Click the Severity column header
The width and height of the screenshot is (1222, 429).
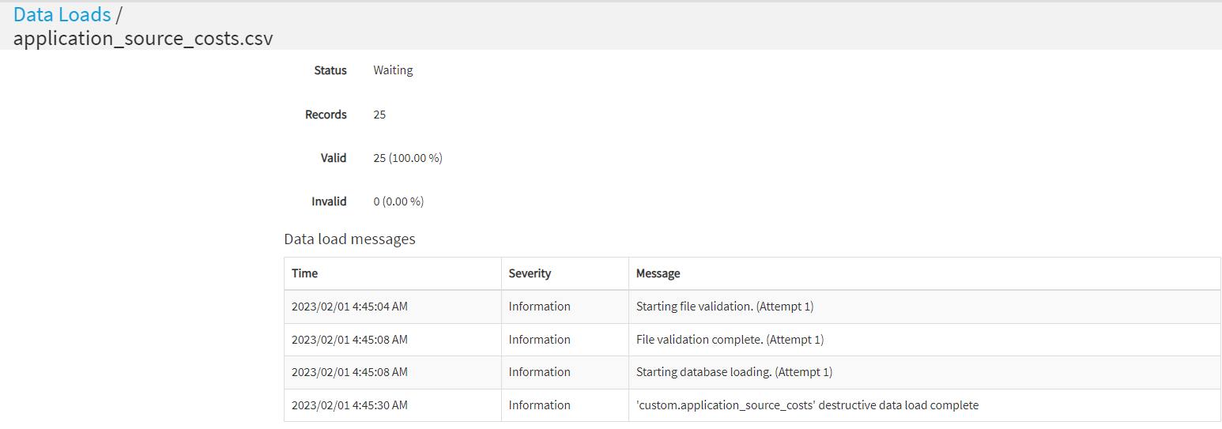point(530,273)
